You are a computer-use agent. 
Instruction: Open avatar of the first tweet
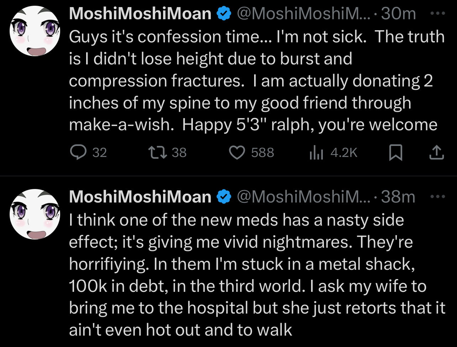coord(34,31)
